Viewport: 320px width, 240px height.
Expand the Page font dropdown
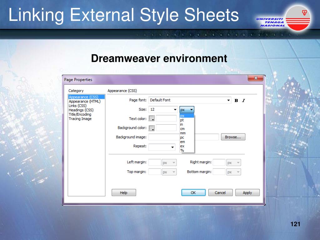click(190, 100)
